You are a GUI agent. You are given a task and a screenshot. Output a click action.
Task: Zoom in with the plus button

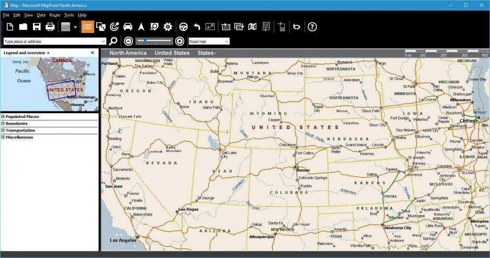[180, 41]
